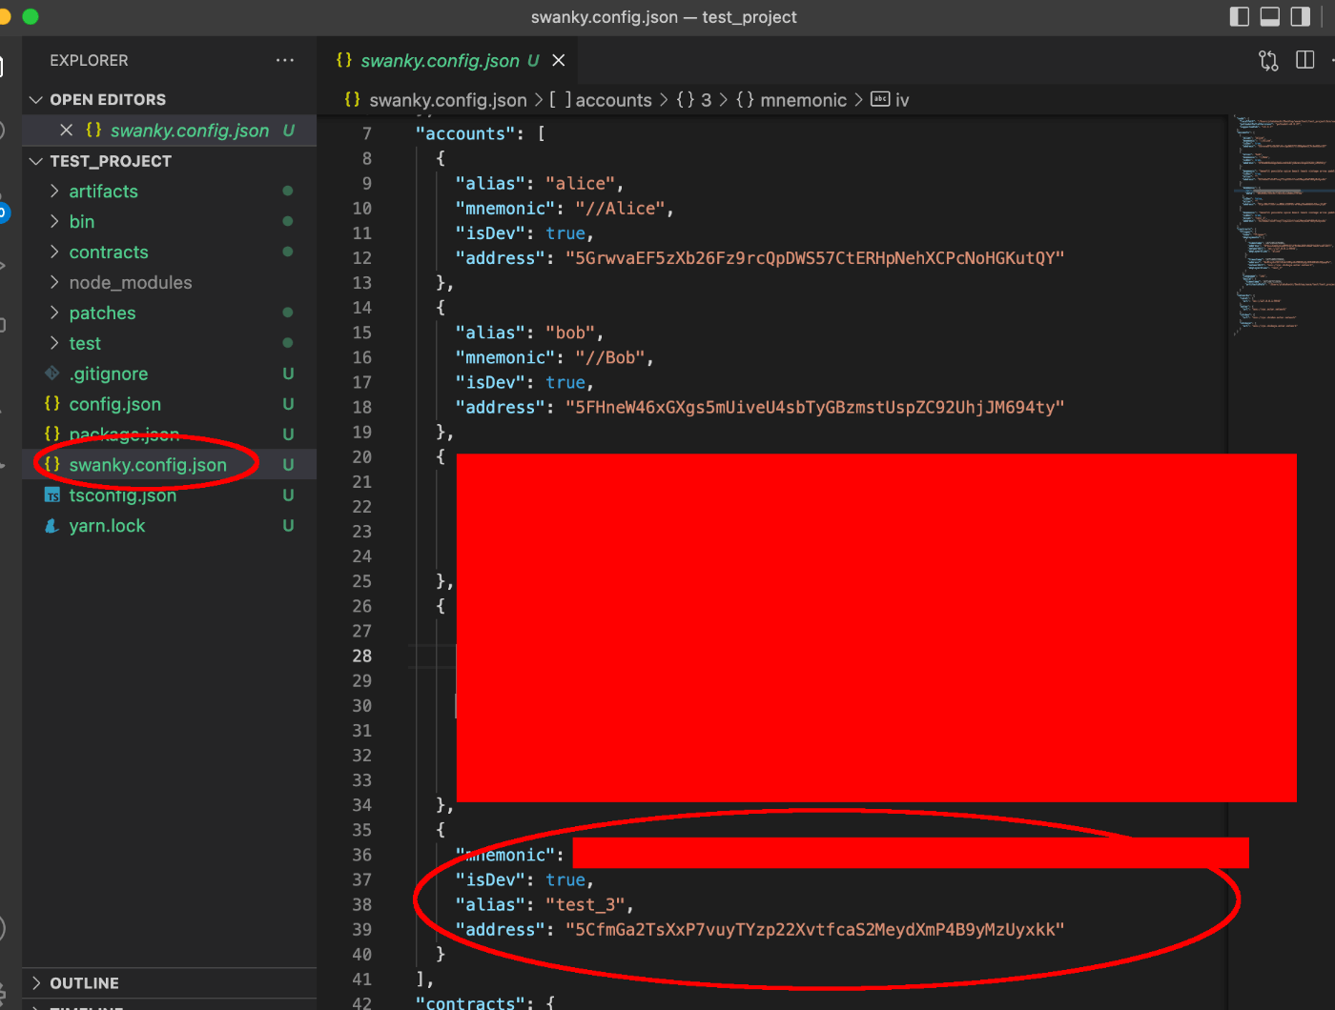
Task: Toggle secondary side bar layout icon
Action: click(x=1301, y=16)
